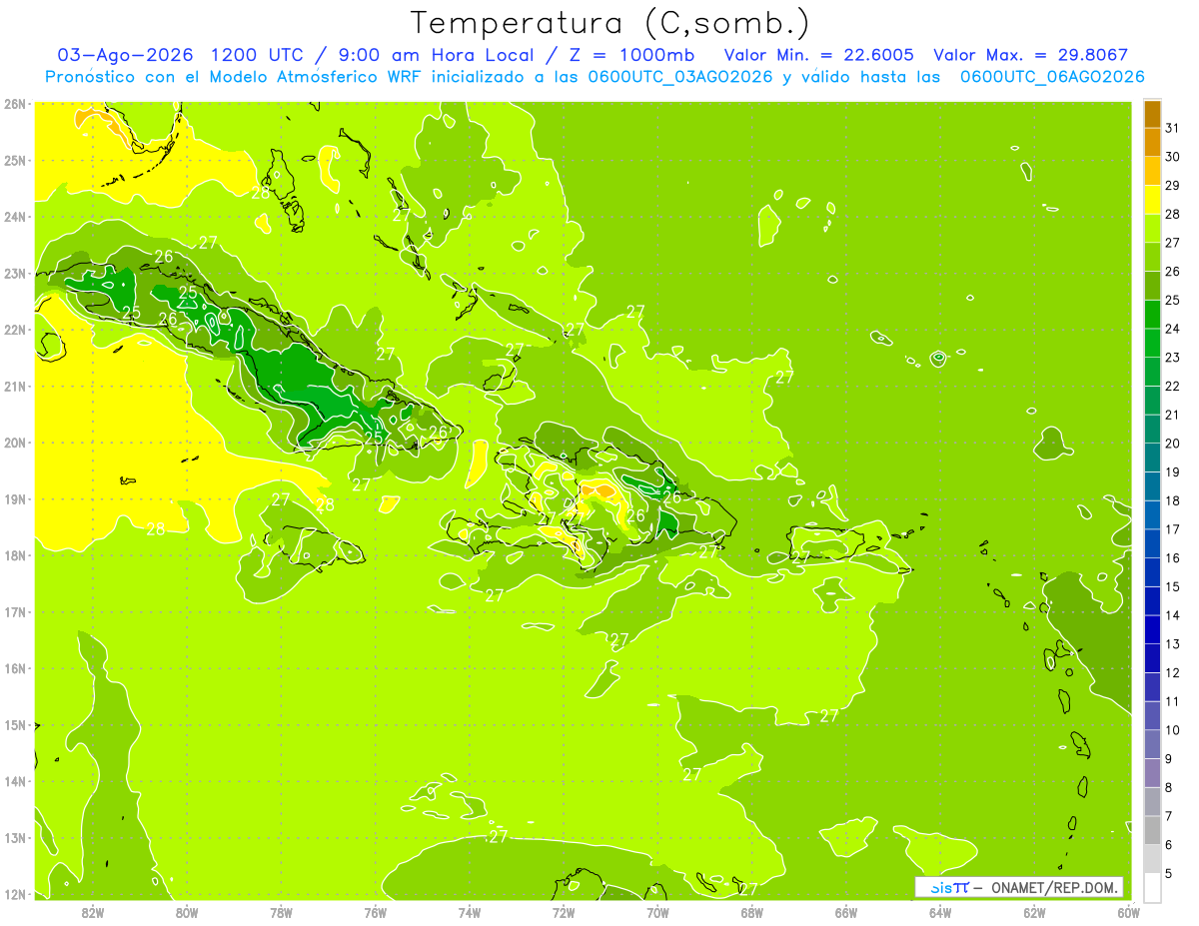
Task: Click the colorbar label '16'
Action: point(1172,558)
